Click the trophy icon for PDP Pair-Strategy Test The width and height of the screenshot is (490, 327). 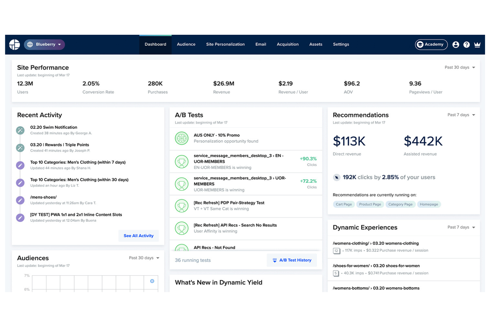(x=181, y=206)
